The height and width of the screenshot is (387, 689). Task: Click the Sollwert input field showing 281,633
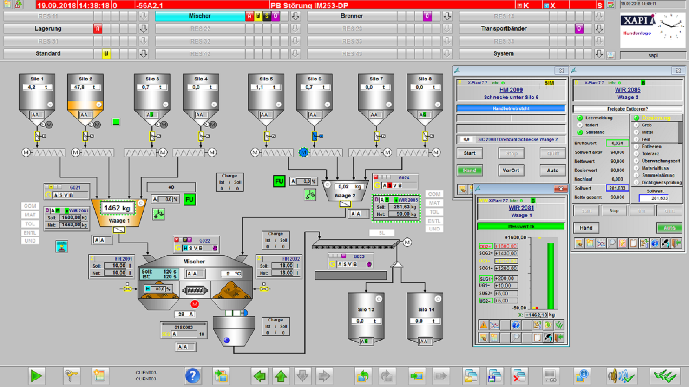click(x=655, y=198)
